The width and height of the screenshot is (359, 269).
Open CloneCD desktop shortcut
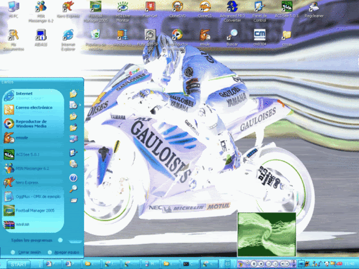(x=204, y=9)
